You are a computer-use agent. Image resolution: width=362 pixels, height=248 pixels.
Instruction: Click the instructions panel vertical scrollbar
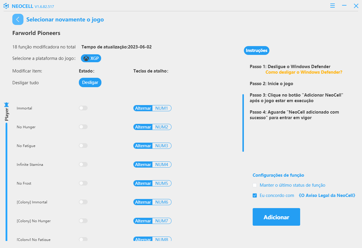coord(243,123)
